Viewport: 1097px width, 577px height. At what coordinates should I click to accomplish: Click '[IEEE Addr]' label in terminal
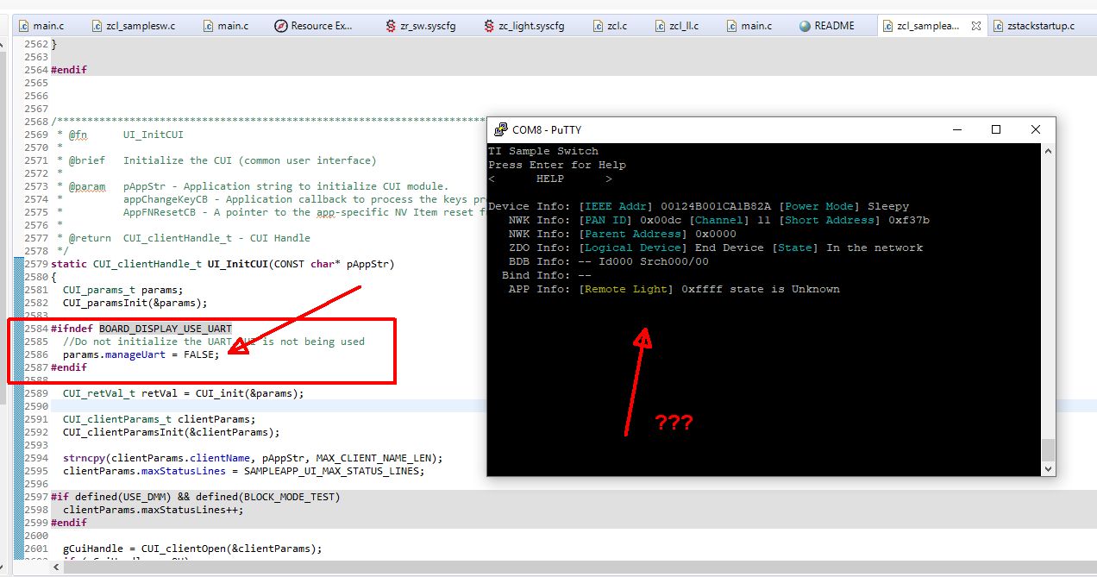pyautogui.click(x=616, y=206)
